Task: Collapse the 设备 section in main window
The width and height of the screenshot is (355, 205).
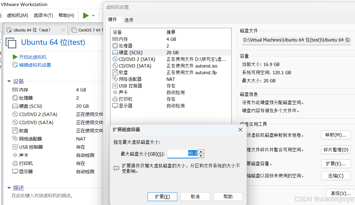Action: (x=9, y=81)
